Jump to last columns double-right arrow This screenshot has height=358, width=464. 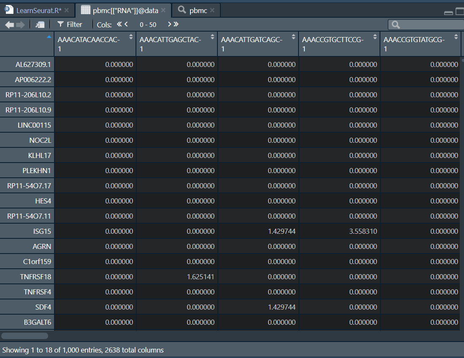coord(176,24)
